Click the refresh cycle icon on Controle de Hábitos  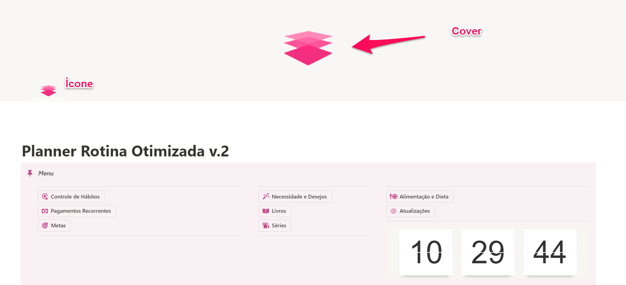coord(44,196)
